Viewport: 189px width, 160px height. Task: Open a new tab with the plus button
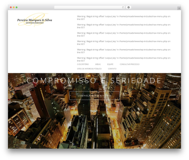pos(179,8)
